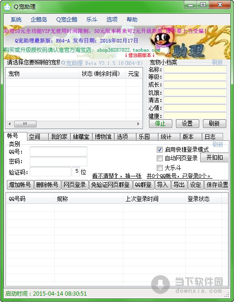This screenshot has width=234, height=302.
Task: Switch to the 博物馆 tab
Action: click(103, 137)
